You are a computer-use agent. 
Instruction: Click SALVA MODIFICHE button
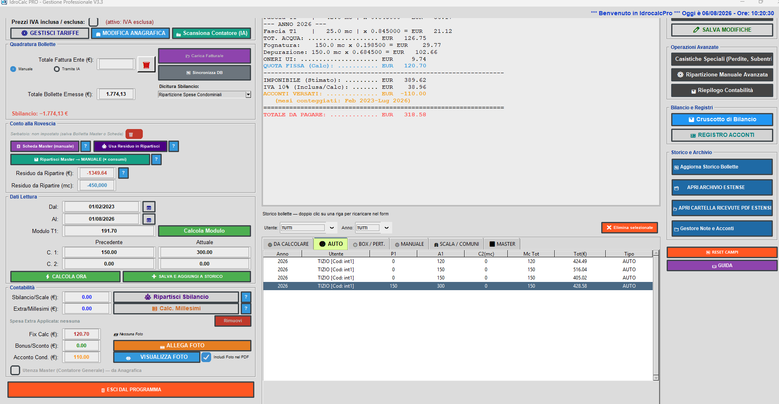pos(722,30)
